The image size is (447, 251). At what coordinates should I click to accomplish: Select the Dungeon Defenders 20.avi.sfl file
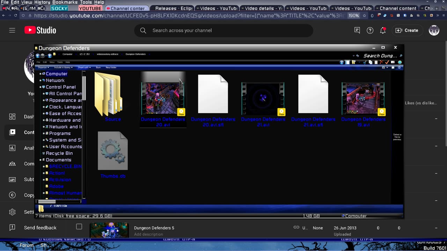213,100
